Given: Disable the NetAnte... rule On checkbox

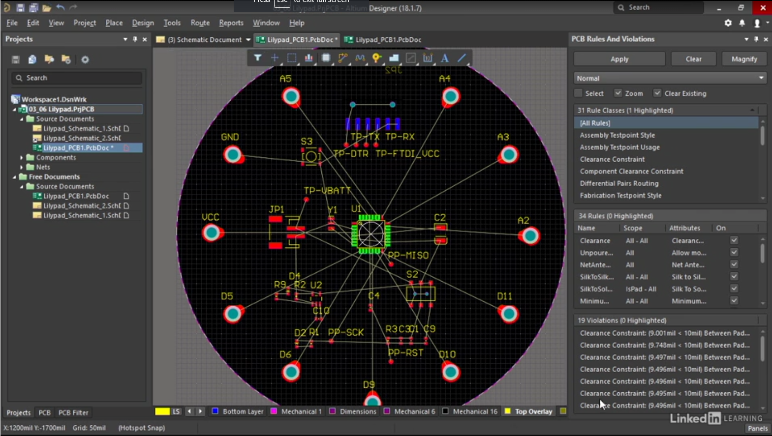Looking at the screenshot, I should 734,264.
